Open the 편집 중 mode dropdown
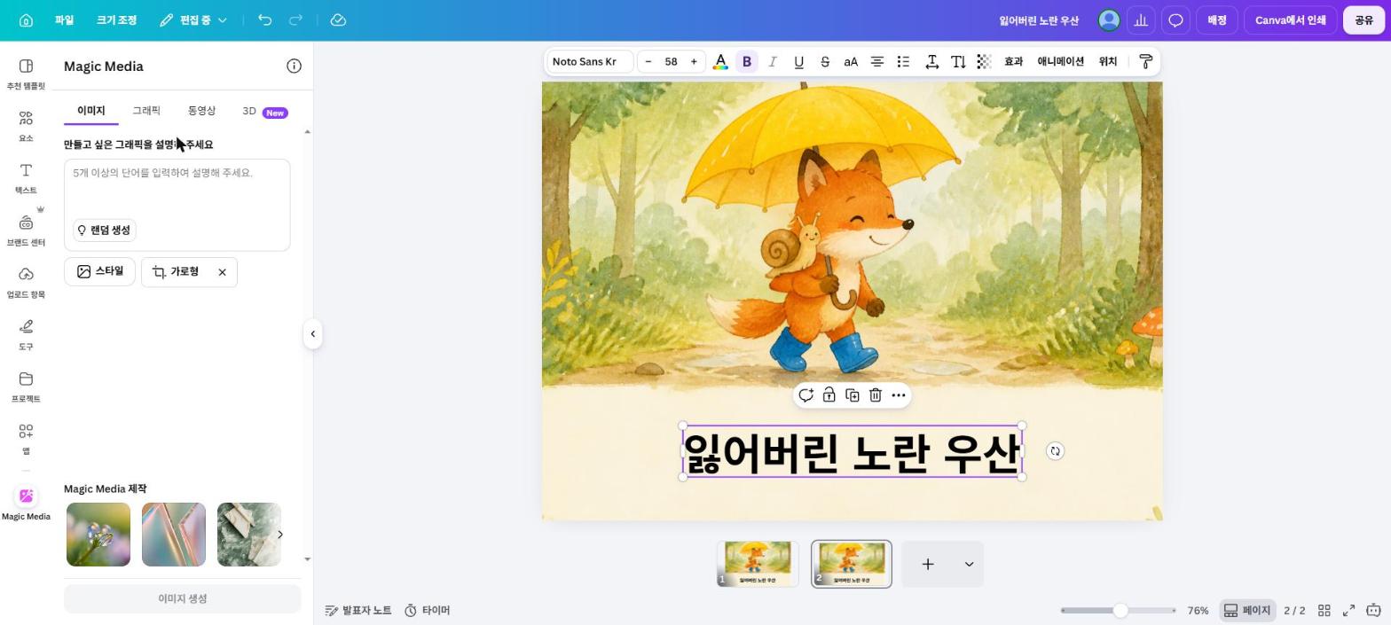This screenshot has height=625, width=1391. point(193,20)
